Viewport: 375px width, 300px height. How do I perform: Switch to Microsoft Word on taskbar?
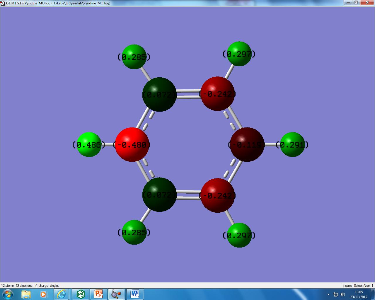tap(134, 294)
